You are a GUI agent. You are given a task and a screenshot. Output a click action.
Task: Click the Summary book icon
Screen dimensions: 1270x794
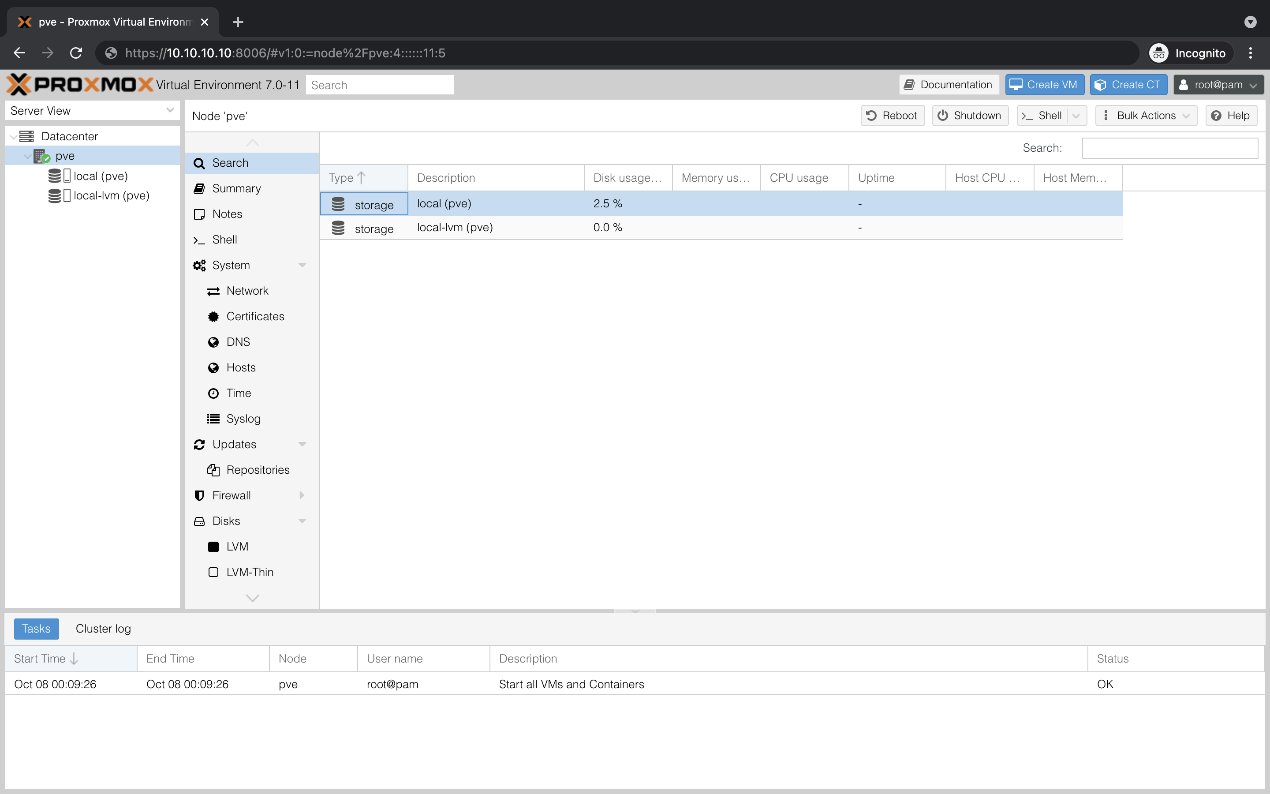(199, 188)
